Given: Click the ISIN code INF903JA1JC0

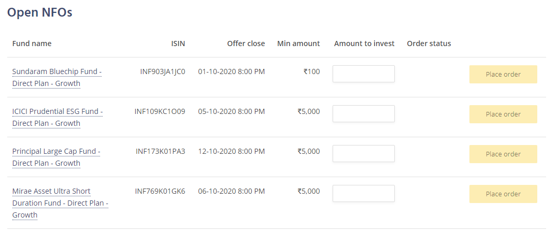Looking at the screenshot, I should click(162, 71).
